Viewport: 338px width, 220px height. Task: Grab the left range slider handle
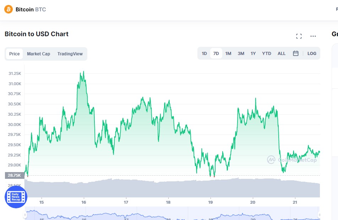tap(25, 215)
